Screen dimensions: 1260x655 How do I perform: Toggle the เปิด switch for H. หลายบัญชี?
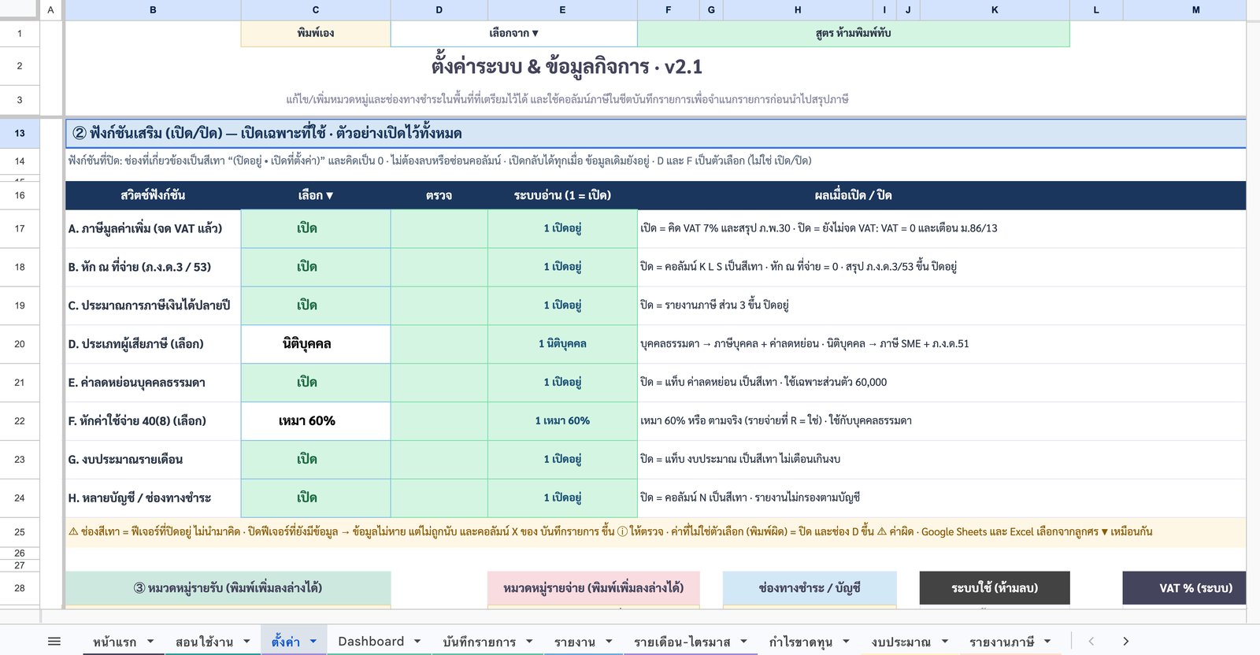point(316,498)
